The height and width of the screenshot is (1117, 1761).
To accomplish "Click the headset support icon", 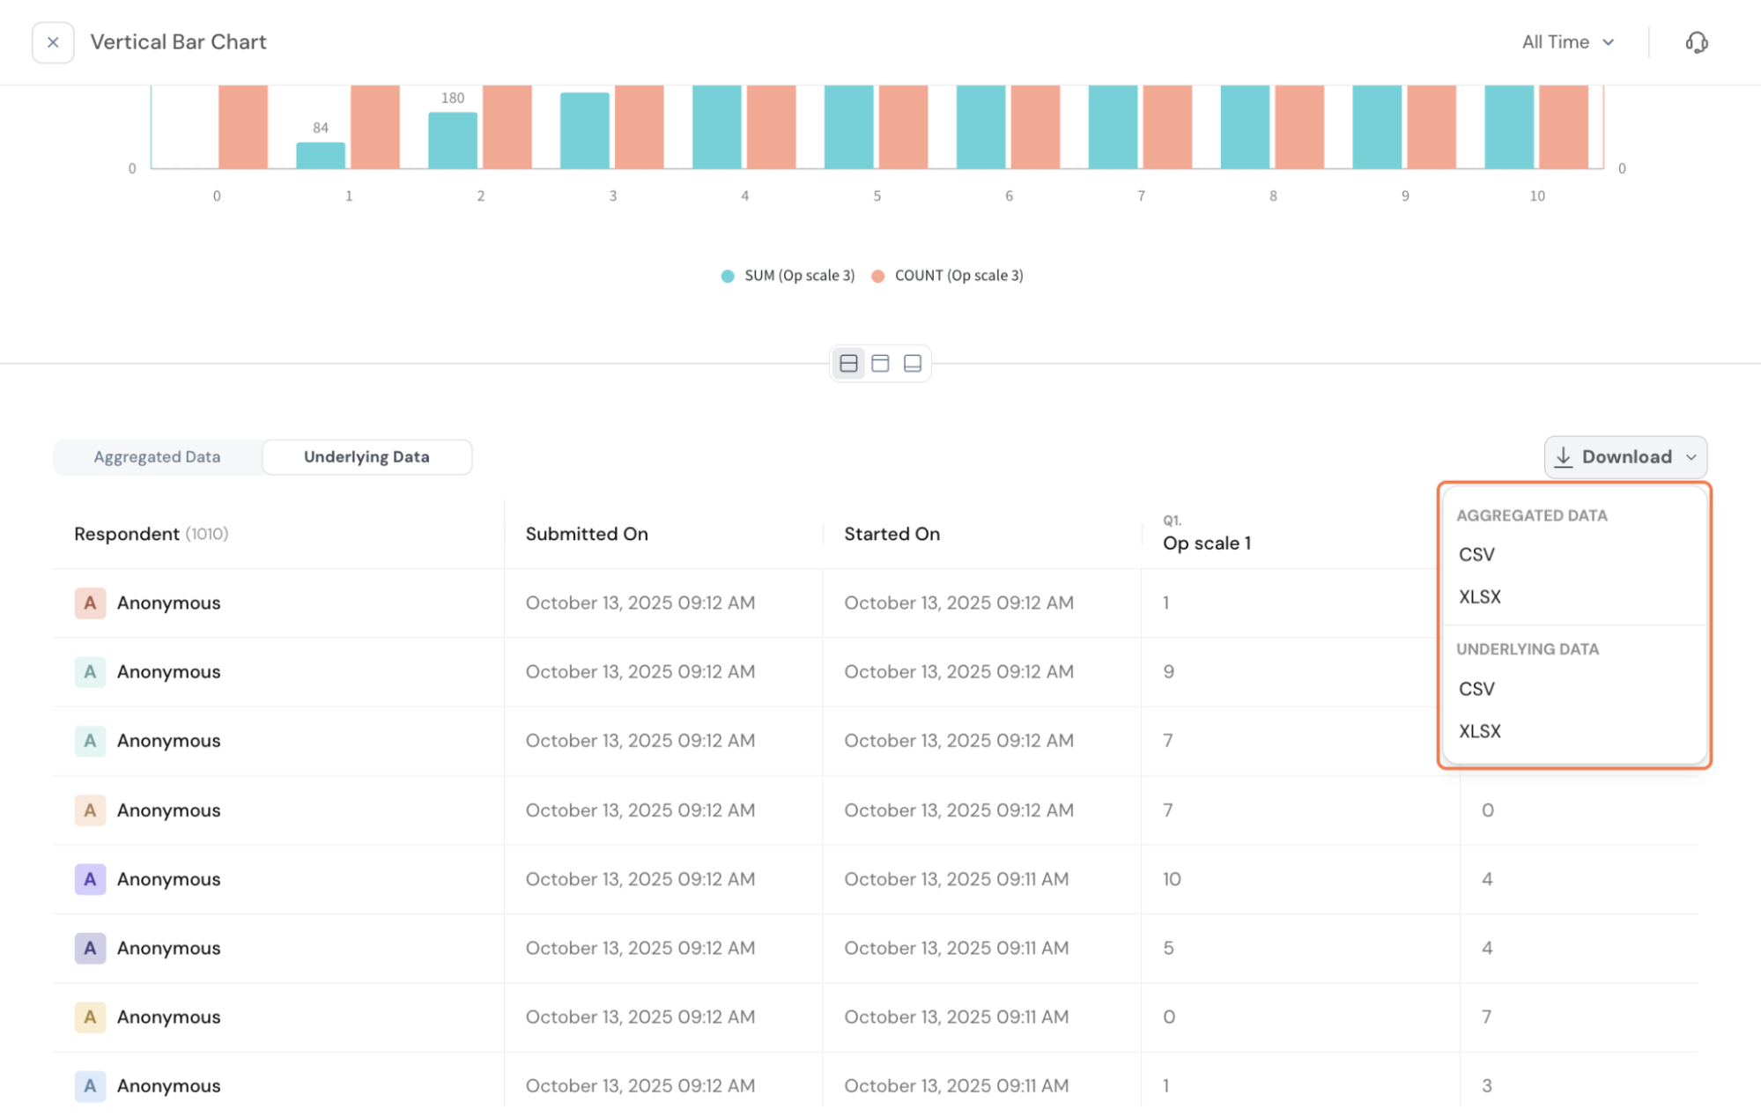I will pos(1696,42).
